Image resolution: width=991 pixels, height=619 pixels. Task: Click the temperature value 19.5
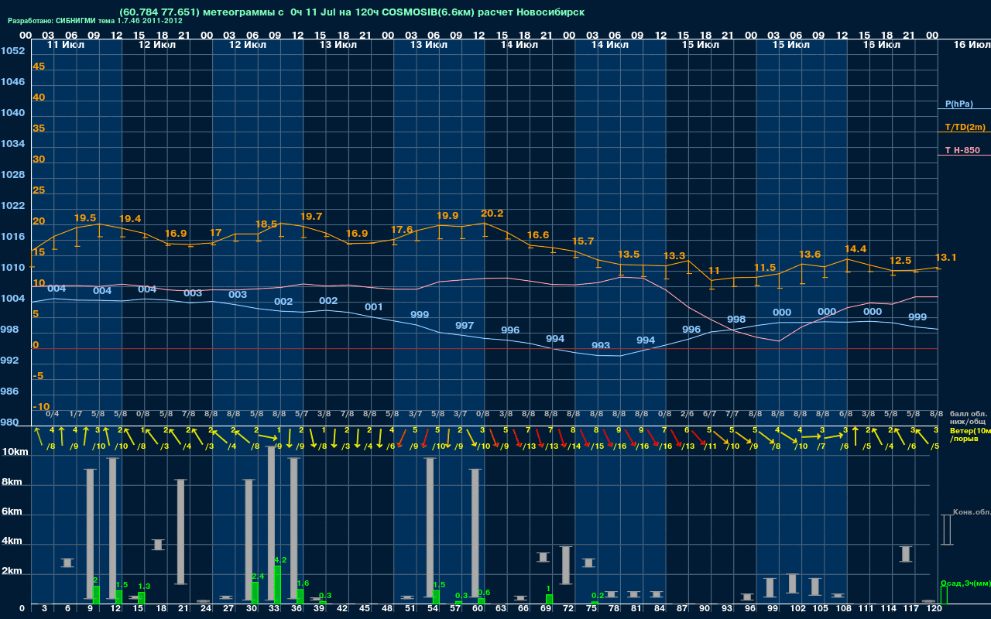85,218
